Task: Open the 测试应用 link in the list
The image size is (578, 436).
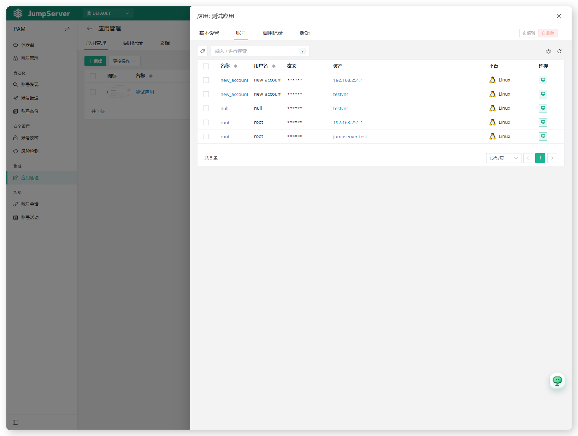Action: tap(145, 92)
